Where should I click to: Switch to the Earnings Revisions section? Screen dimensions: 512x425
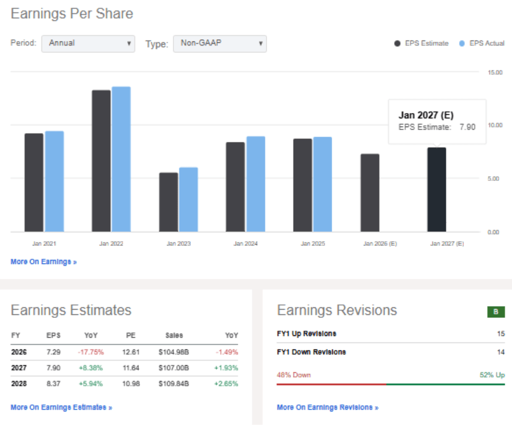[x=339, y=310]
